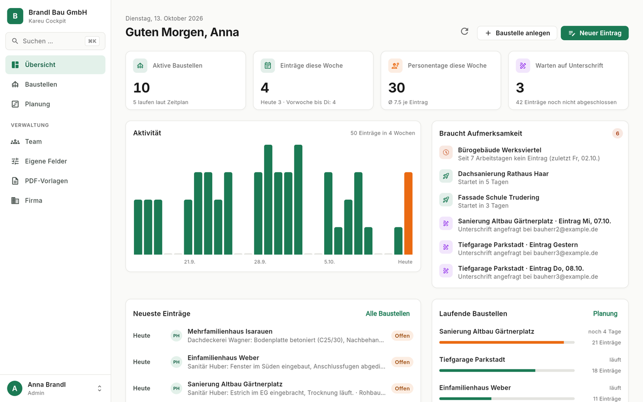This screenshot has width=643, height=402.
Task: Click signature icon for Tiefgarage Parkstadt Eintrag Gestern
Action: tap(446, 247)
